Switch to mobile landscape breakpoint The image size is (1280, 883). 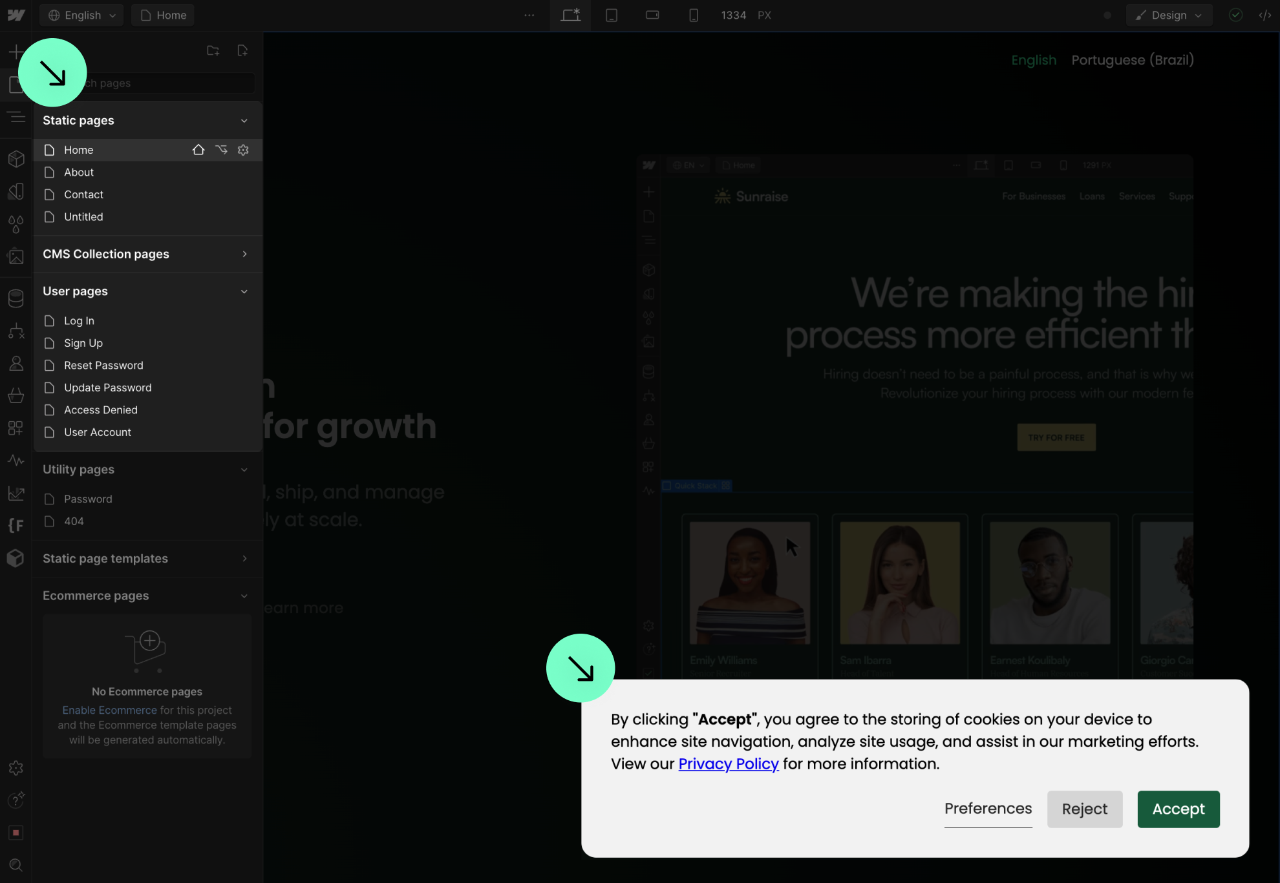click(x=652, y=15)
